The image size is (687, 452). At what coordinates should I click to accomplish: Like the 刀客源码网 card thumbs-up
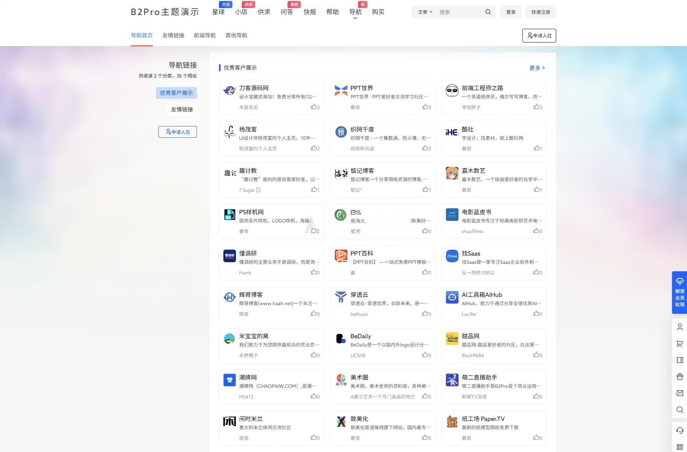[315, 107]
